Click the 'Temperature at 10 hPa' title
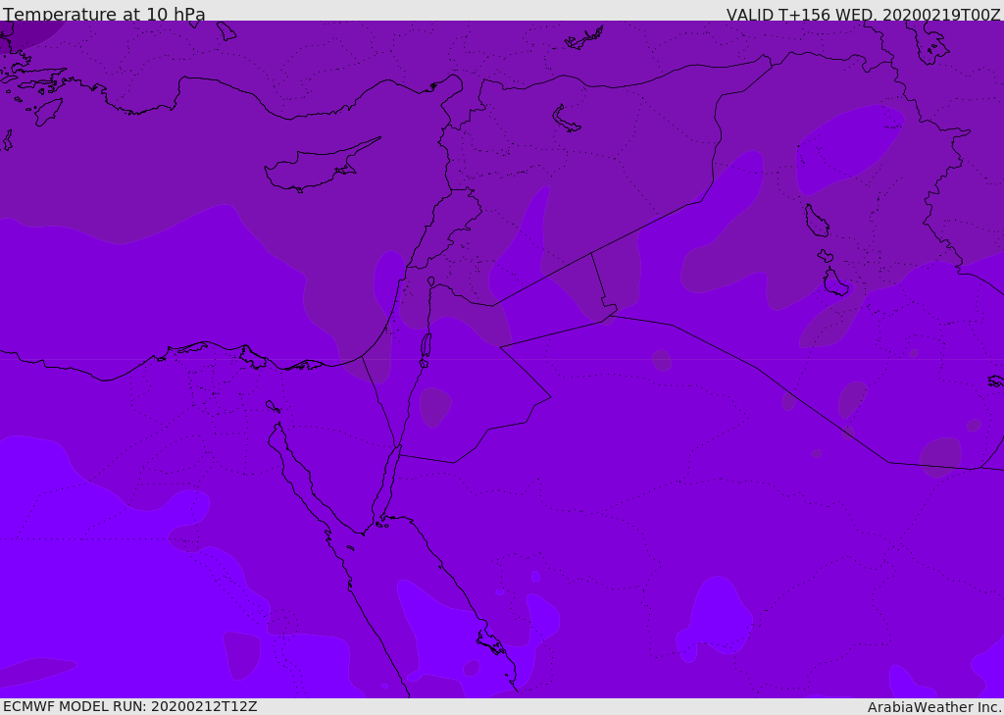Screen dimensions: 1004x715 coord(104,14)
